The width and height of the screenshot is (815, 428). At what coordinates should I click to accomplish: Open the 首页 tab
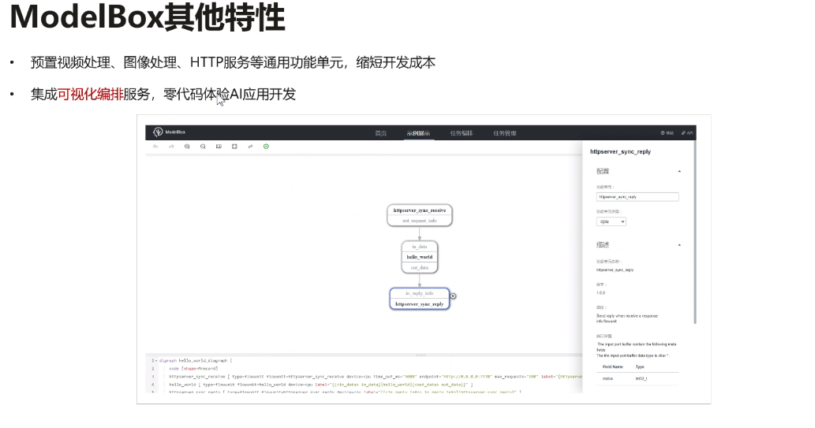click(x=381, y=133)
